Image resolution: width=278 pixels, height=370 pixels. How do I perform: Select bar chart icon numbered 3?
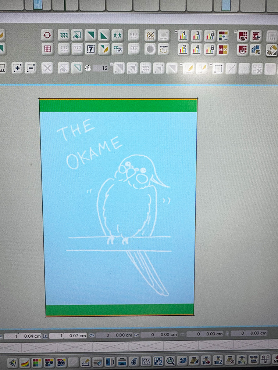coord(197,36)
